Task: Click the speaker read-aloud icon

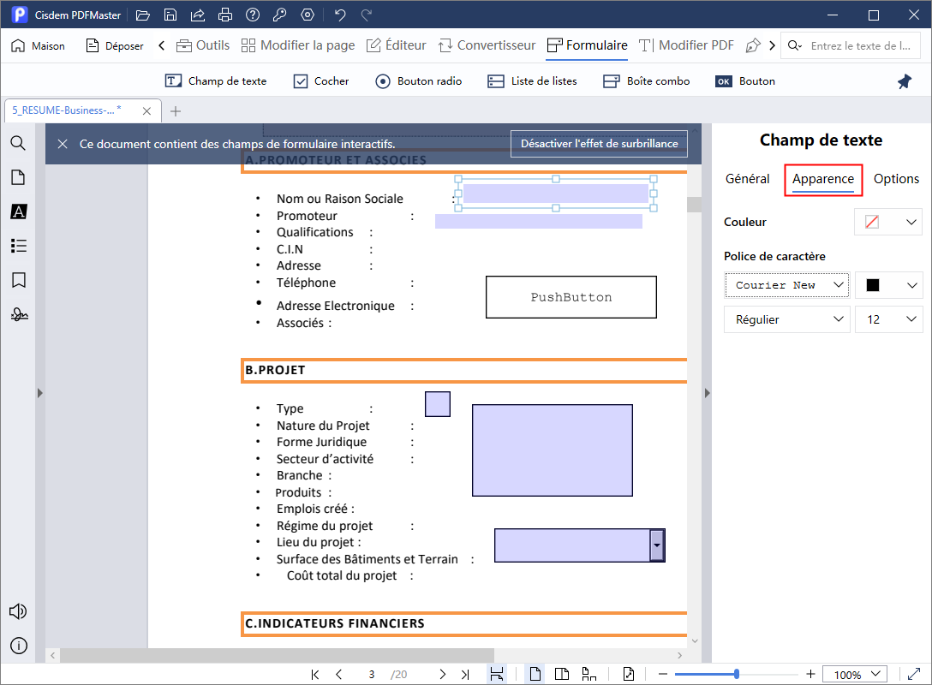Action: click(x=18, y=611)
